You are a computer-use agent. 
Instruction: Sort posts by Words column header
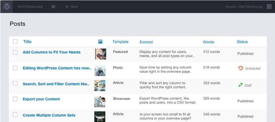[208, 42]
